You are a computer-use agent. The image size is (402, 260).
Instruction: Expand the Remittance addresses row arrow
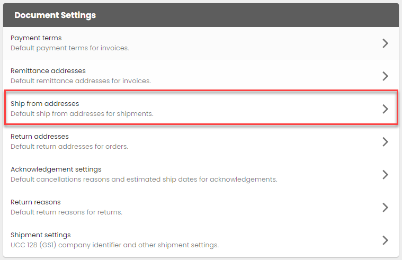[386, 76]
